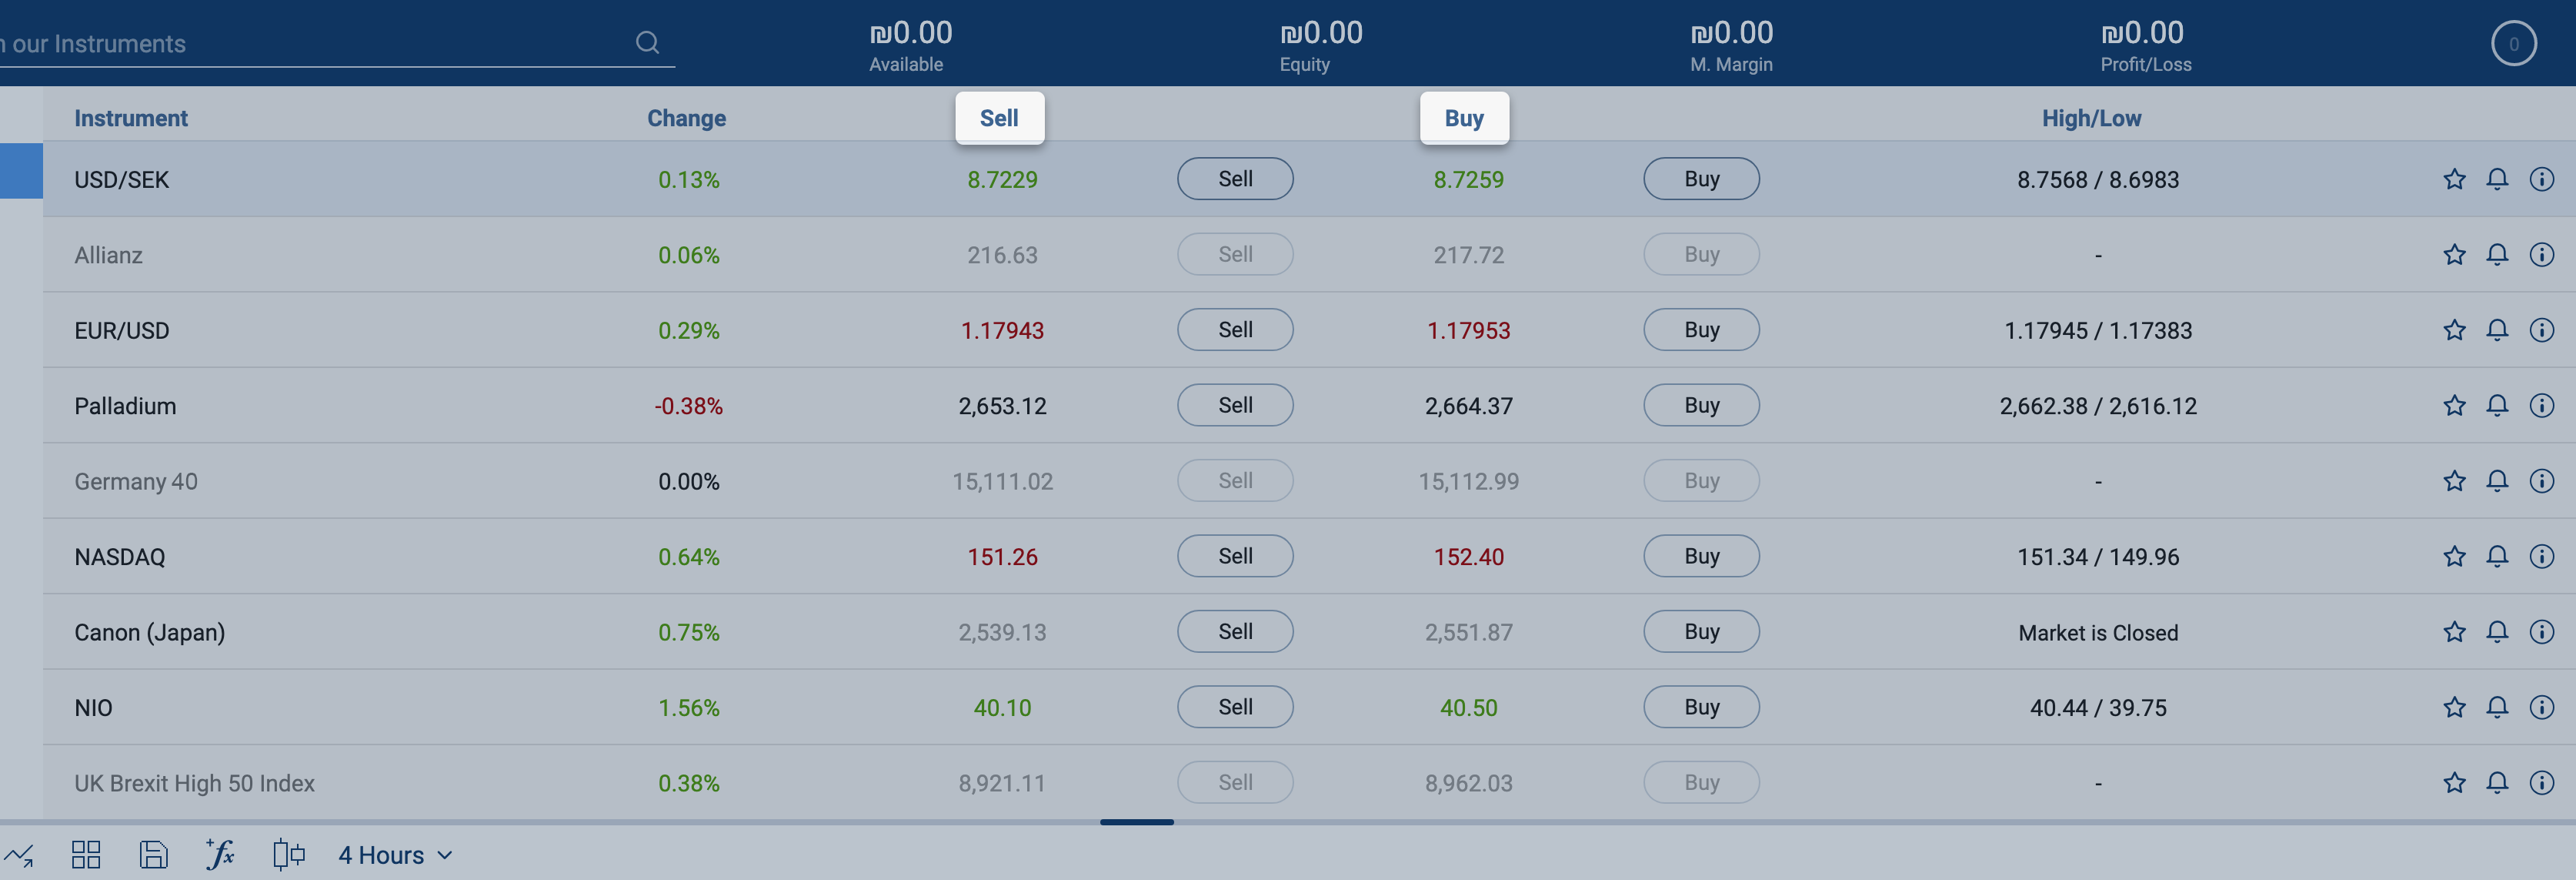Open NASDAQ info icon
Screen dimensions: 2576x880
(x=2541, y=556)
